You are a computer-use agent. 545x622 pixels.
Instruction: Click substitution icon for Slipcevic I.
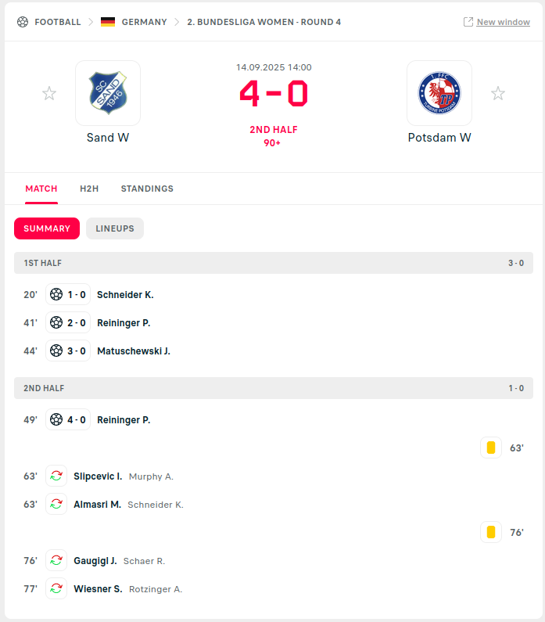tap(56, 476)
